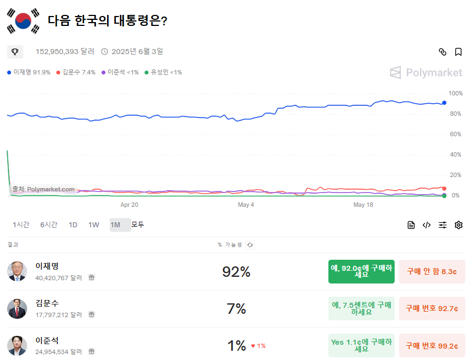The height and width of the screenshot is (364, 473).
Task: Click the trophy icon below the title
Action: coord(15,52)
